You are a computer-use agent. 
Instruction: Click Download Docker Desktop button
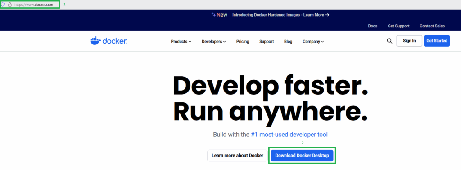click(x=302, y=156)
